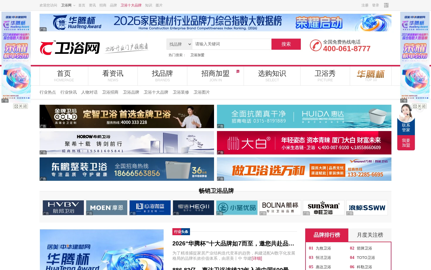Open the 找品牌 search type dropdown

(x=179, y=44)
